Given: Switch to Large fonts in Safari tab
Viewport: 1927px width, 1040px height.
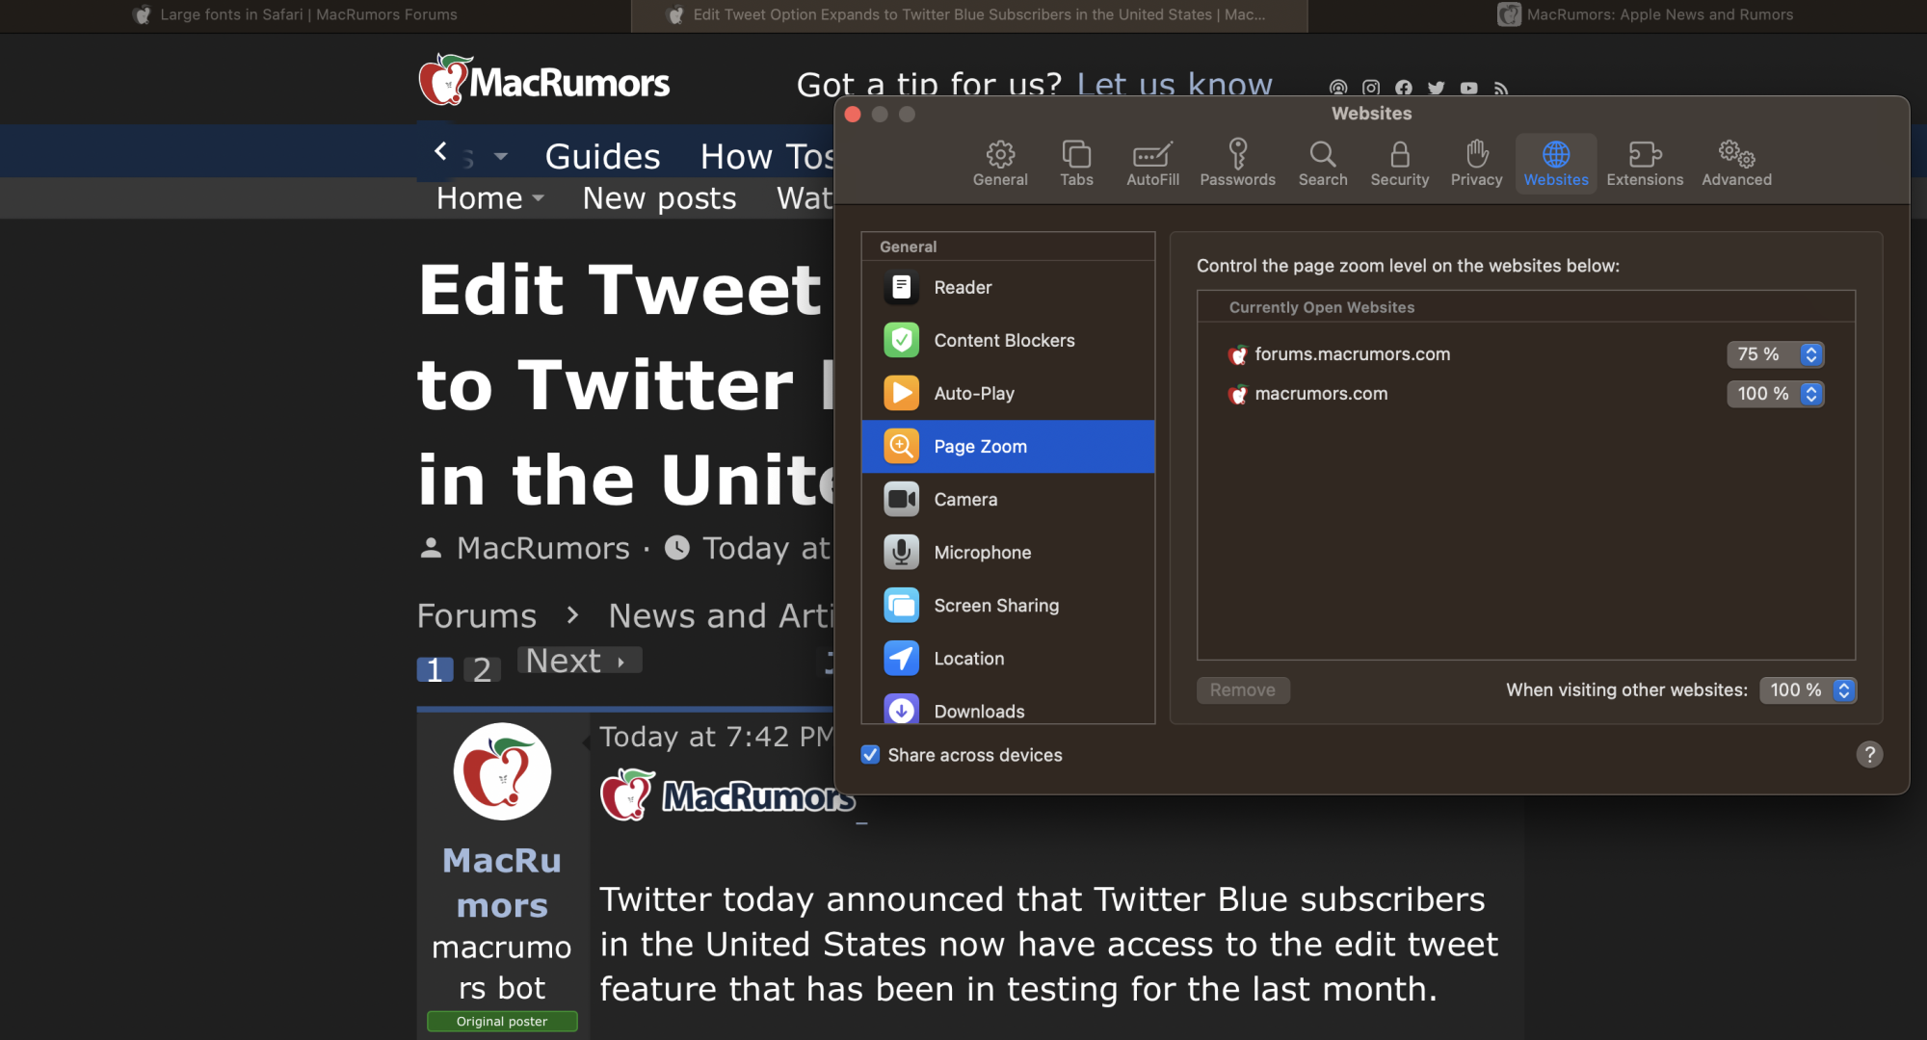Looking at the screenshot, I should (308, 14).
